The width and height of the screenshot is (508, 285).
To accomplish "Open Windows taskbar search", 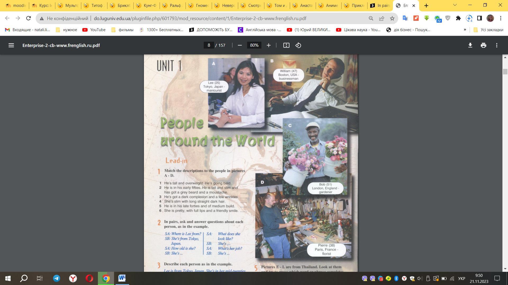I will click(24, 278).
